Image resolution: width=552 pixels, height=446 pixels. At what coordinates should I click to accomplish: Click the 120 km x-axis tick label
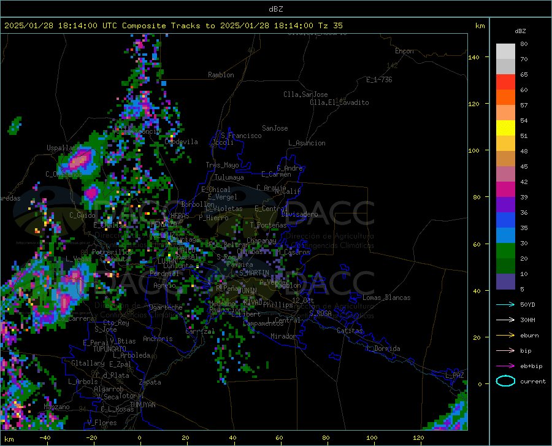[x=418, y=438]
